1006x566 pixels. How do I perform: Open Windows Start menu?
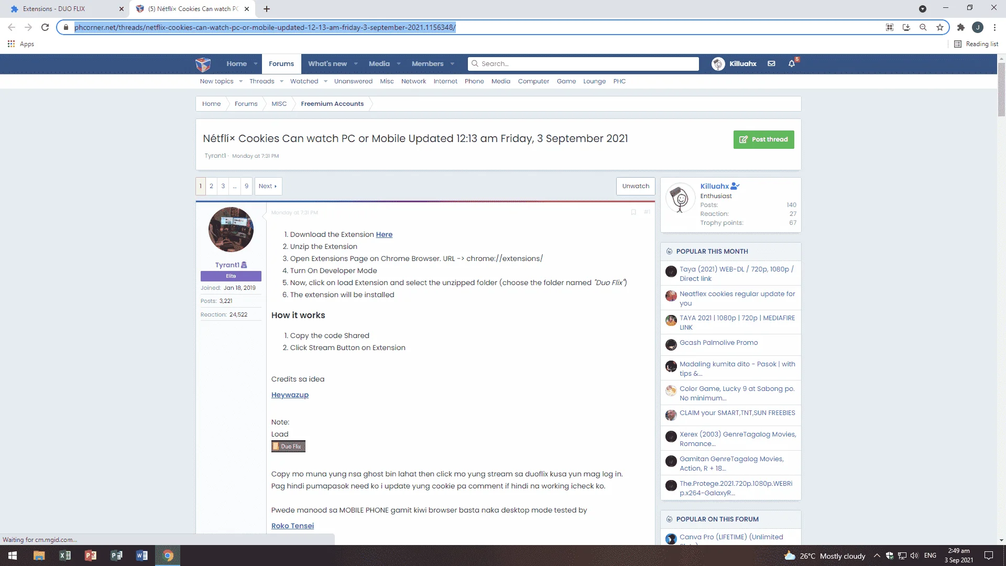point(13,556)
